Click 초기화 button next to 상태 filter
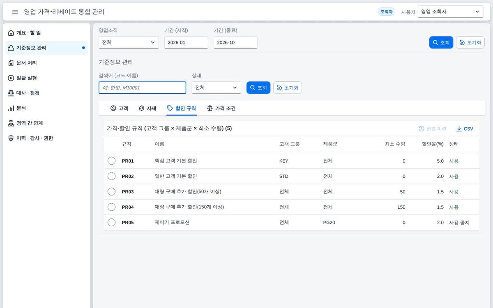 tap(288, 87)
